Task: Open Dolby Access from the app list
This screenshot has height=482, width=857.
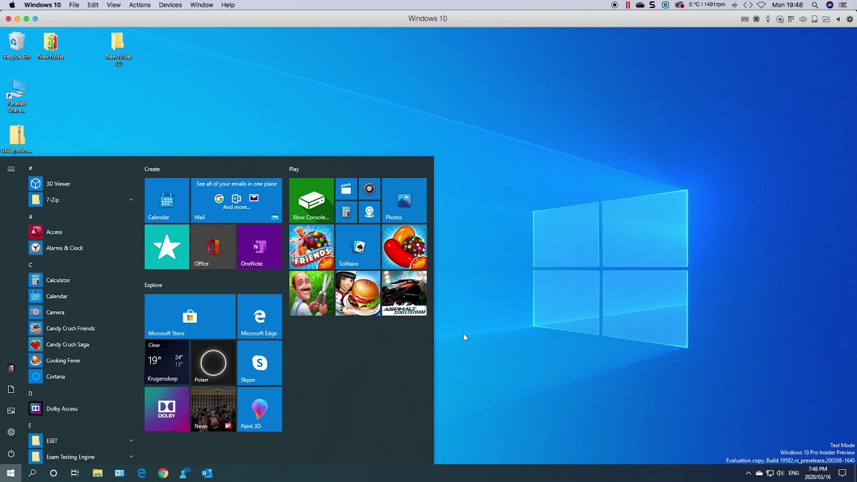Action: (x=80, y=408)
